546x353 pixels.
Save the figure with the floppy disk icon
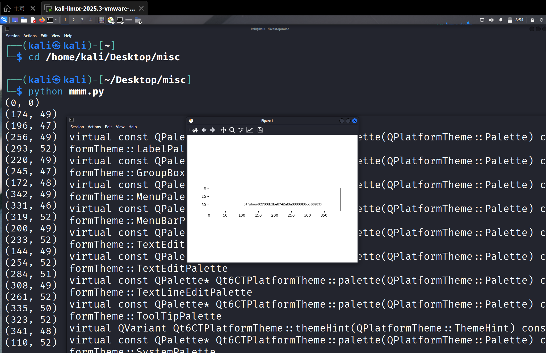coord(260,130)
